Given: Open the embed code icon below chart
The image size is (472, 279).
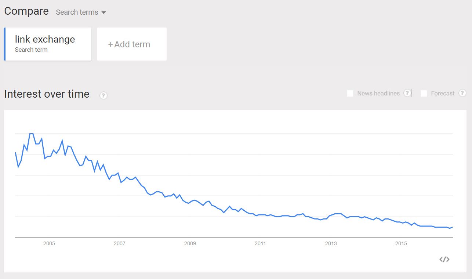Looking at the screenshot, I should click(x=444, y=260).
